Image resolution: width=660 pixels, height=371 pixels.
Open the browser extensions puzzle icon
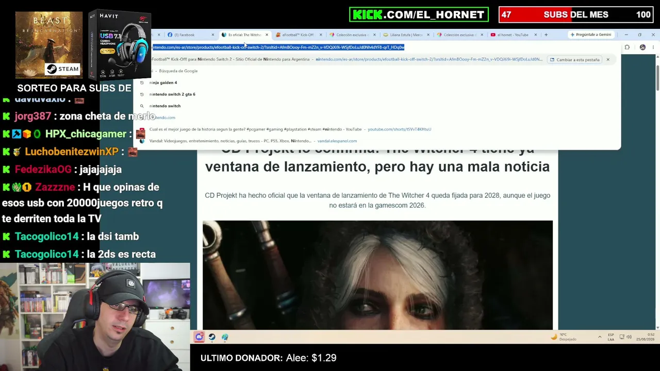click(x=627, y=47)
